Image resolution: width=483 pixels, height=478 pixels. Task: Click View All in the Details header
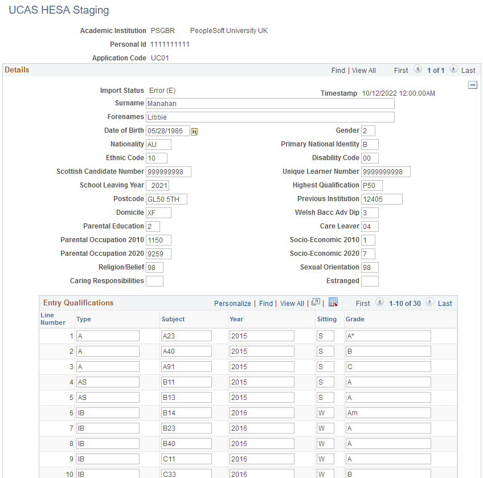pos(363,70)
